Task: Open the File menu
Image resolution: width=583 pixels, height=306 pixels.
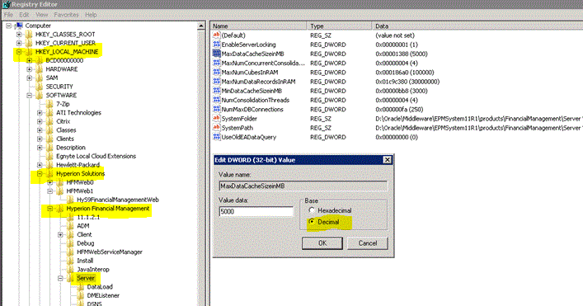Action: (8, 15)
